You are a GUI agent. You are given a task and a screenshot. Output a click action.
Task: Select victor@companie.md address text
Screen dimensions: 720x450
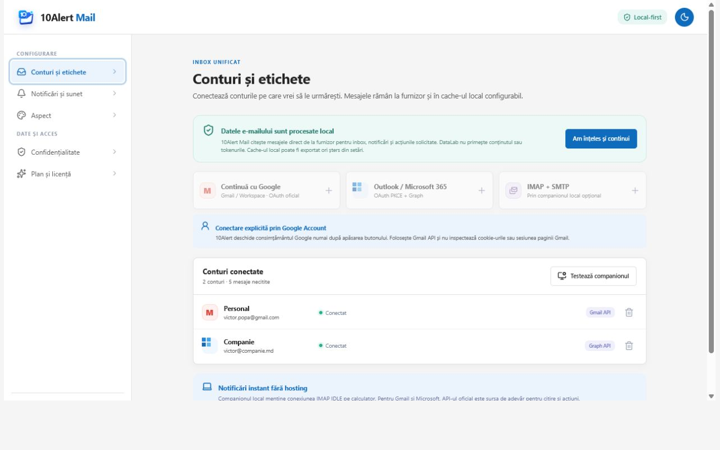coord(249,351)
